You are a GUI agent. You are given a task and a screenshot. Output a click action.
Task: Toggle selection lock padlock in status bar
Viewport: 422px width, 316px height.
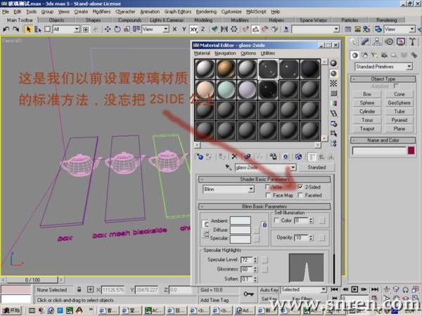point(79,289)
